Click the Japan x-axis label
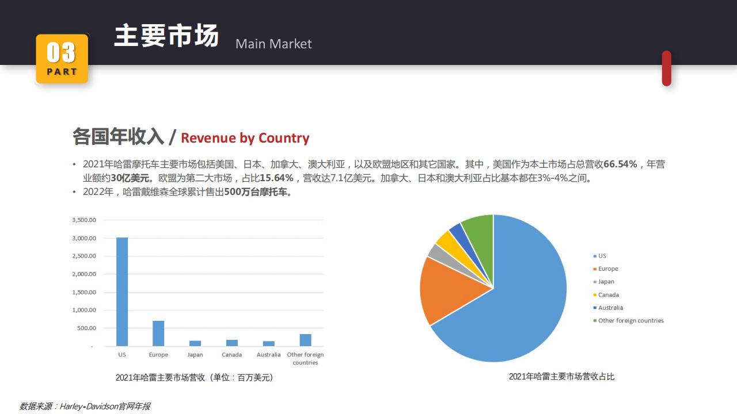Screen dimensions: 737x414 [195, 355]
